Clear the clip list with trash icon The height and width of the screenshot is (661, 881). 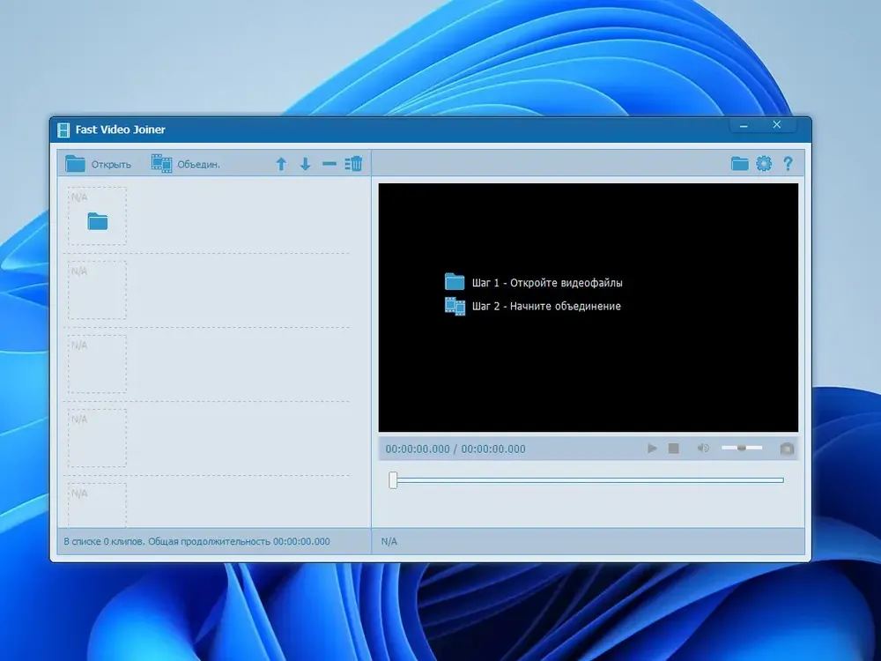[353, 164]
